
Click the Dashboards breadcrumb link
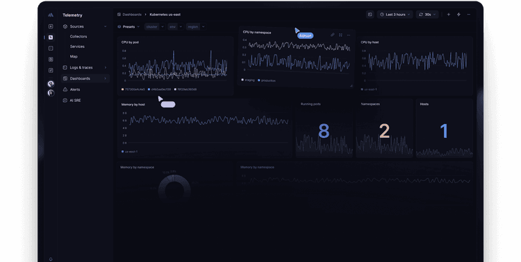[x=132, y=15]
